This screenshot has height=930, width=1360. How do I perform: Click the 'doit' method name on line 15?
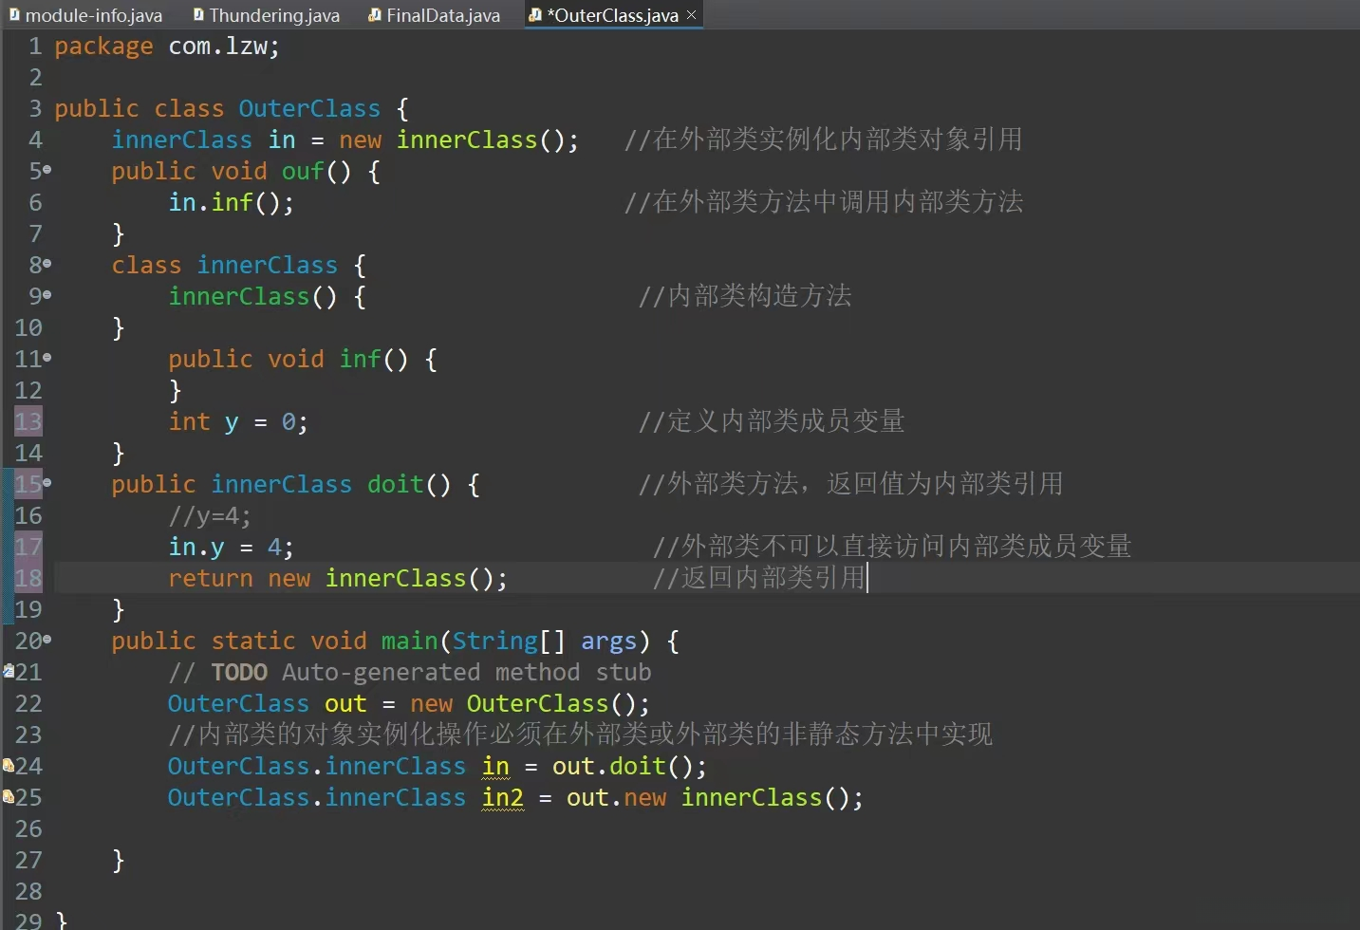click(395, 484)
